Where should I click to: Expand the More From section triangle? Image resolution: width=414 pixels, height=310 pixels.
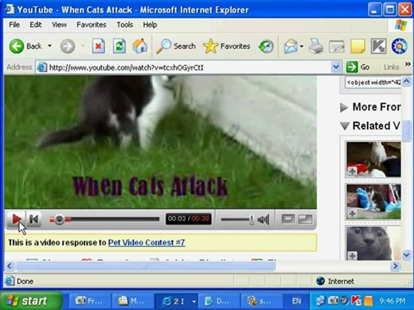pos(344,108)
